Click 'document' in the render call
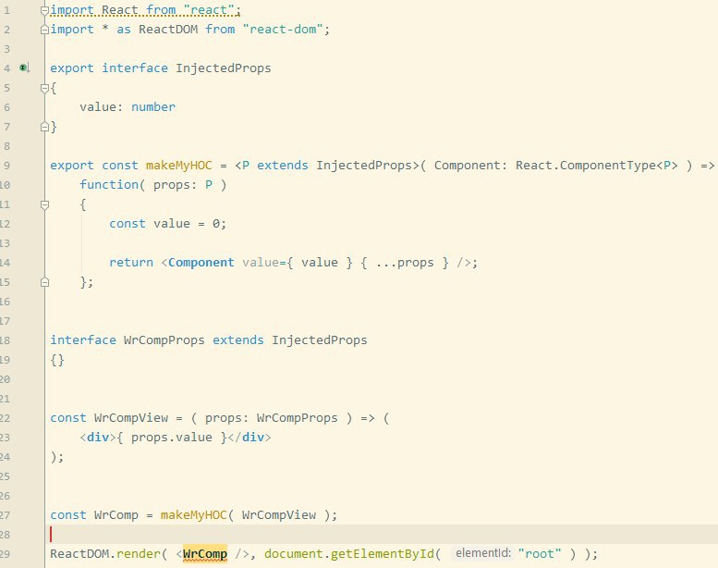The height and width of the screenshot is (568, 718). [294, 554]
